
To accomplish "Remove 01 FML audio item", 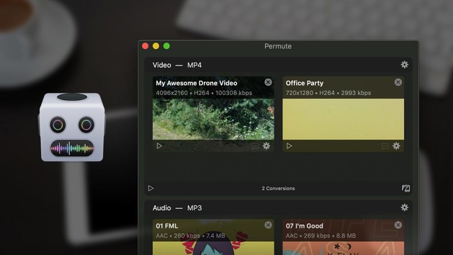I will click(x=268, y=225).
